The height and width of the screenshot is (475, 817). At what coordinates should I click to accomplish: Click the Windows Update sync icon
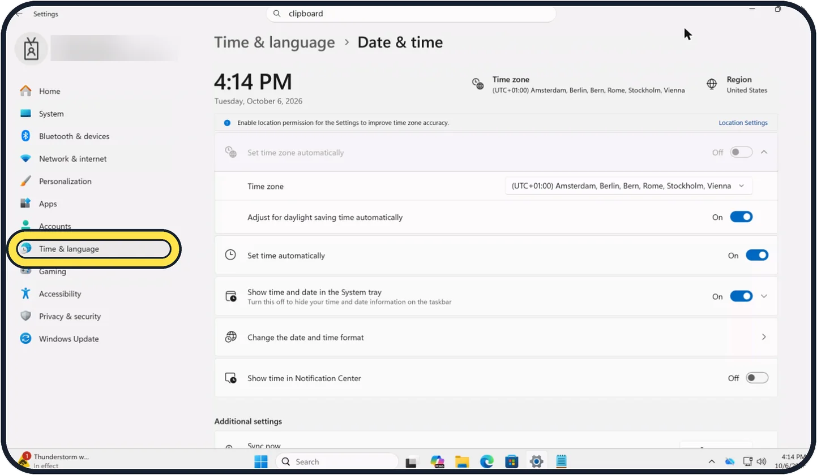coord(25,339)
